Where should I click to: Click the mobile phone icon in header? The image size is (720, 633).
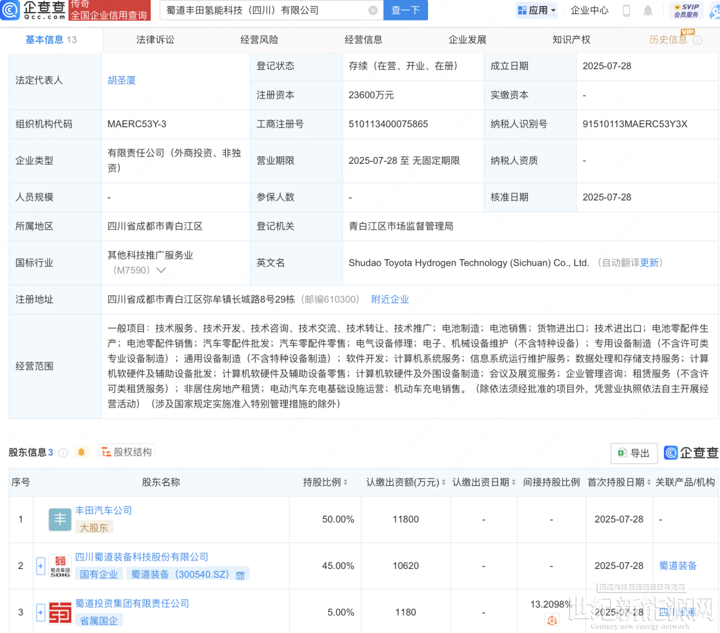pyautogui.click(x=626, y=11)
